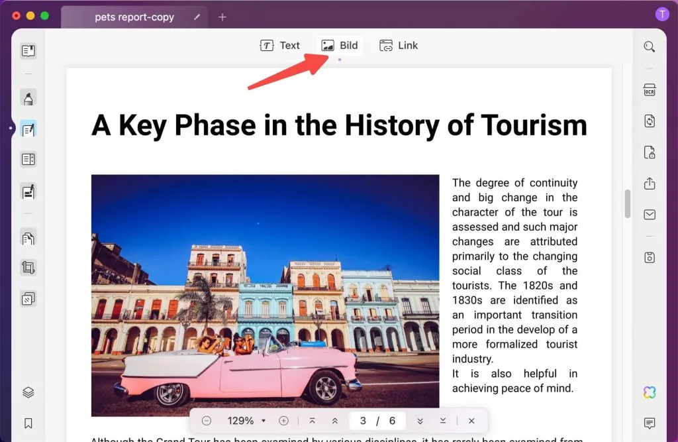Open the Reader mode icon in left sidebar

point(28,51)
